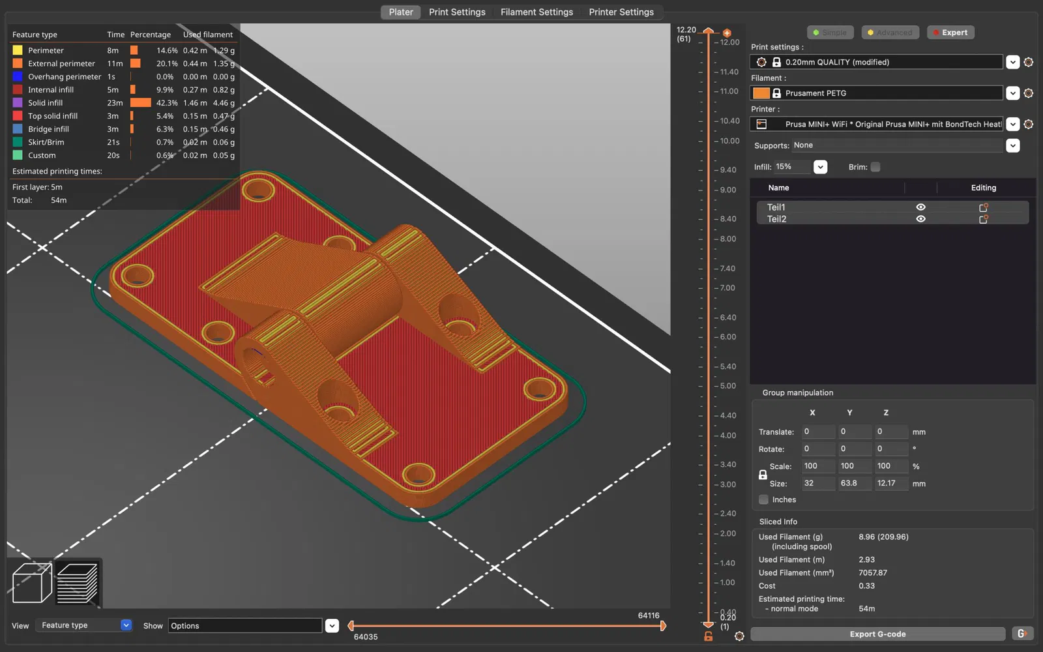Open the edit icon for Teil1
Screen dimensions: 1043x652
coord(984,207)
